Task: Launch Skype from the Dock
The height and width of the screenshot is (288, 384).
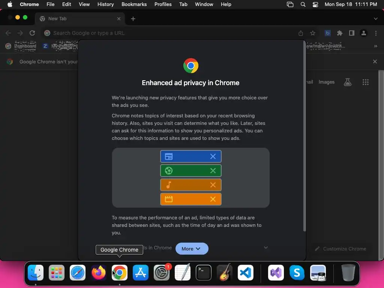Action: 297,273
